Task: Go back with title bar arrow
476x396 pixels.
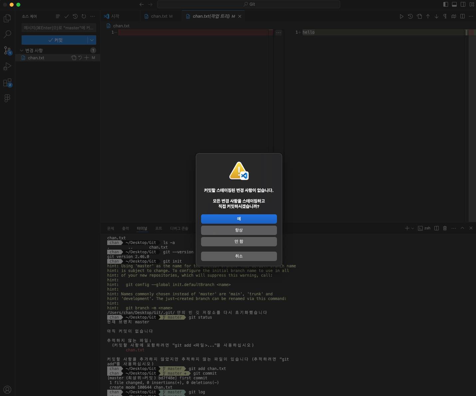Action: pos(141,4)
